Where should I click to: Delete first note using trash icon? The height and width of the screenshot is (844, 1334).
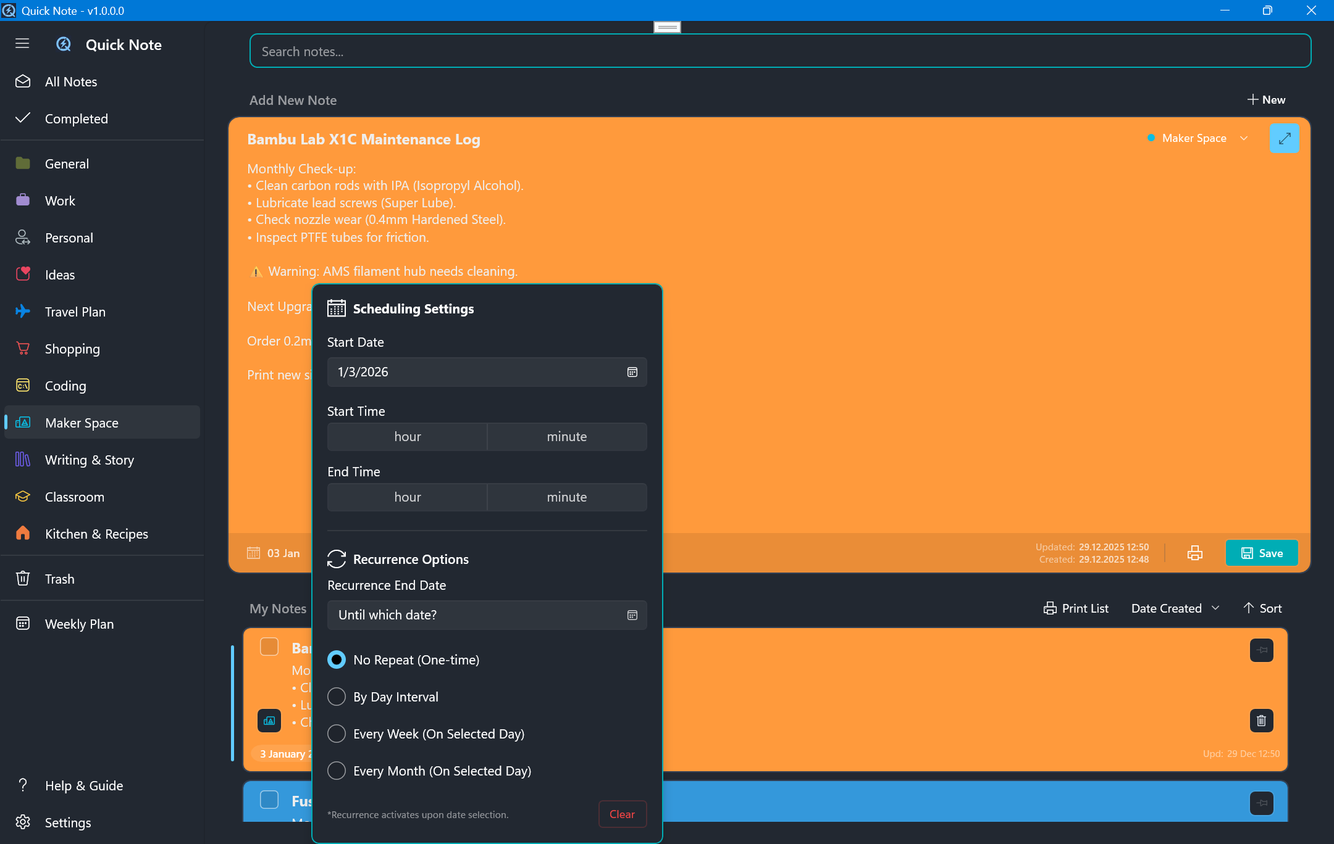[x=1261, y=720]
